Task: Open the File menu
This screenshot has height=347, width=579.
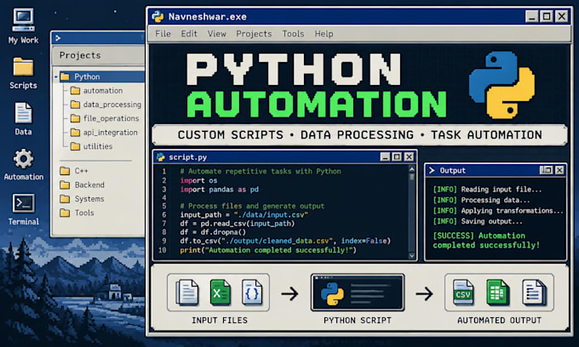Action: click(x=163, y=34)
